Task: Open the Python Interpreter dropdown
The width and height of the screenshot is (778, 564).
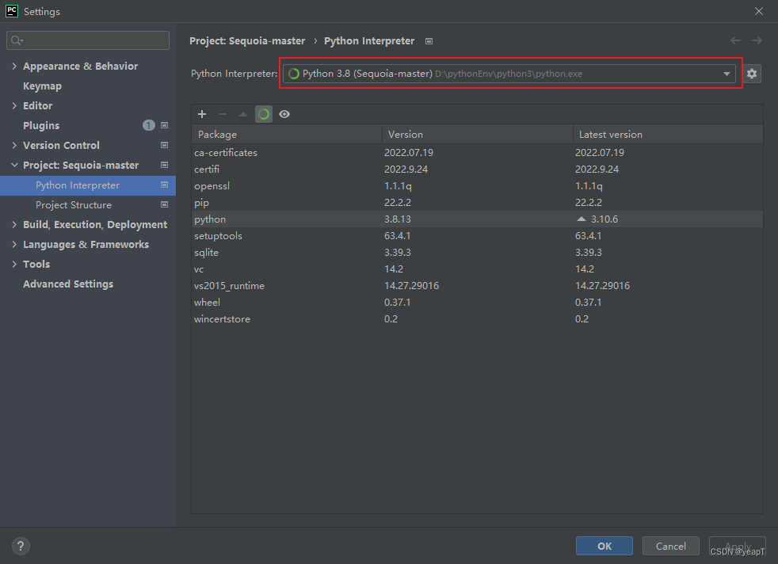Action: click(x=510, y=74)
